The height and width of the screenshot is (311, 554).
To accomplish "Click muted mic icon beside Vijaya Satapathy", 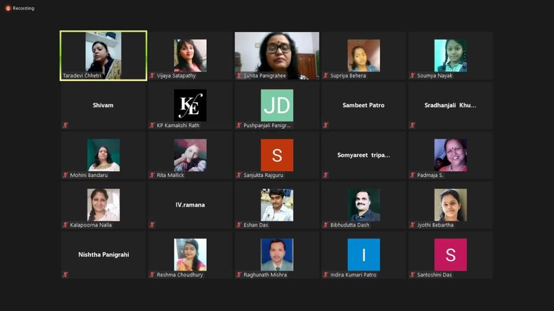I will 153,76.
